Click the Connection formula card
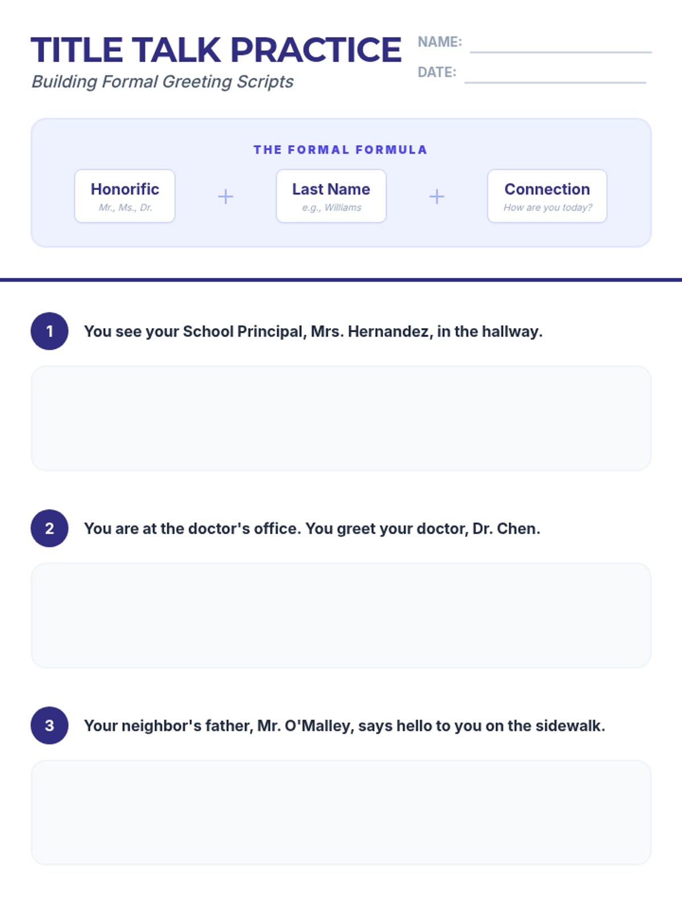Screen dimensions: 682x910 coord(547,196)
